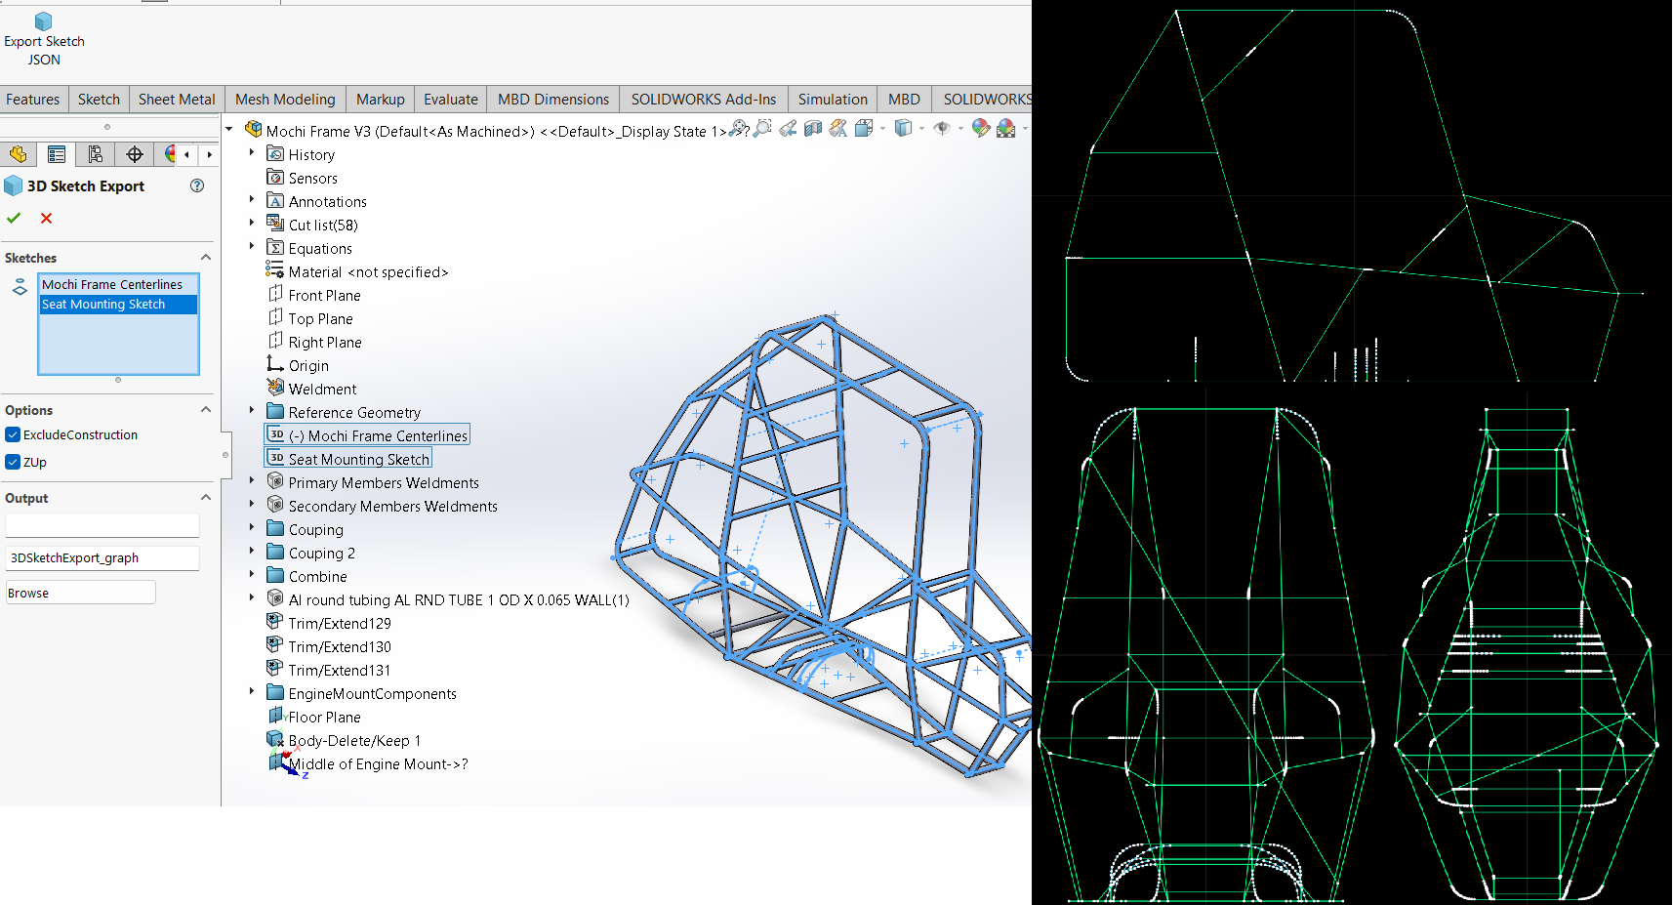Disable the ZUp checkbox

click(x=12, y=462)
